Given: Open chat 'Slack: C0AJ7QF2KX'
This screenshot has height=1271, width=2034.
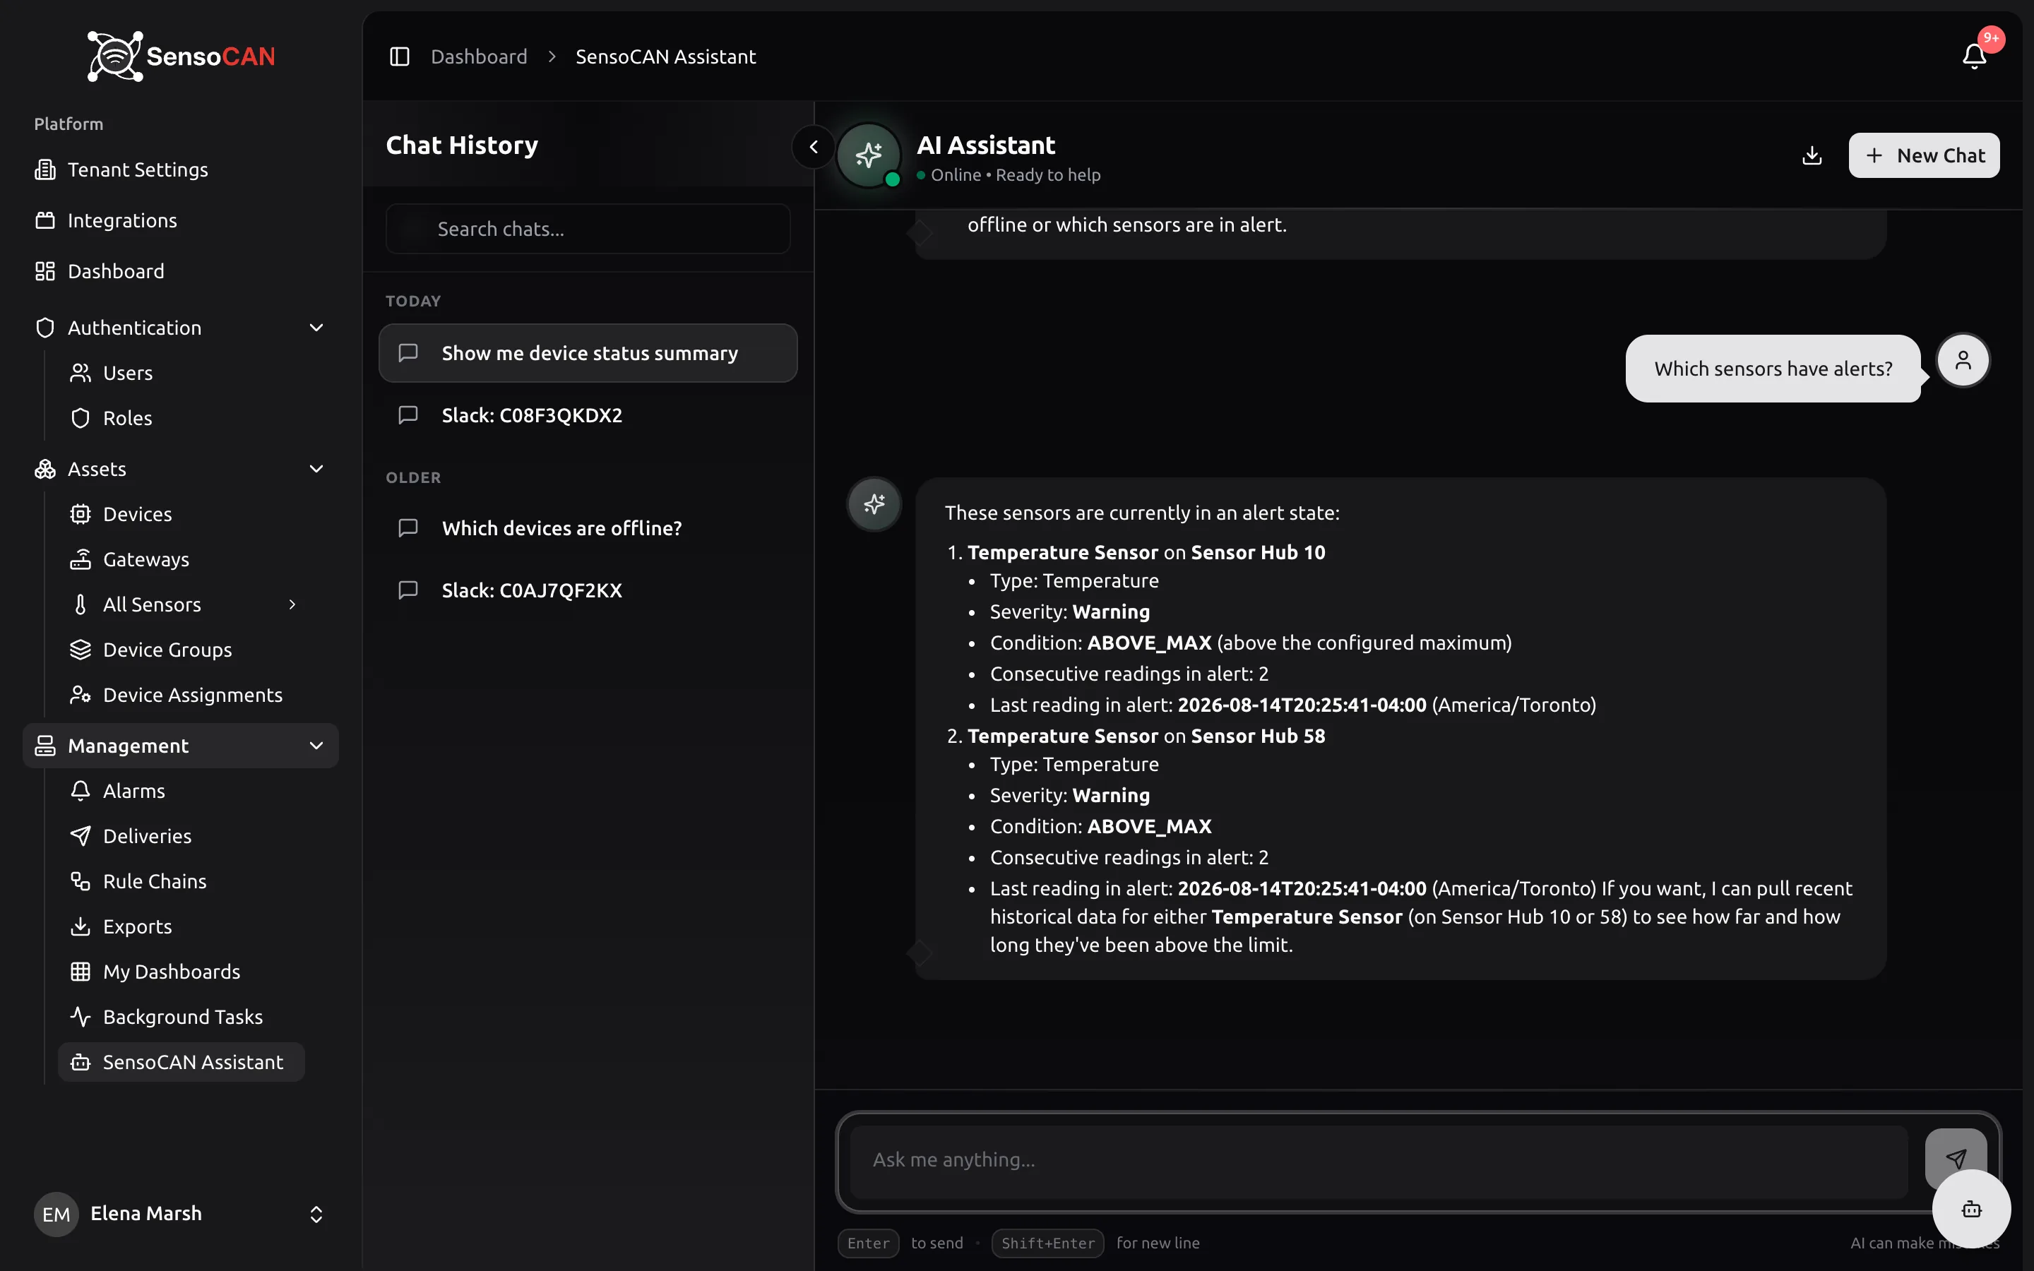Looking at the screenshot, I should pos(588,590).
